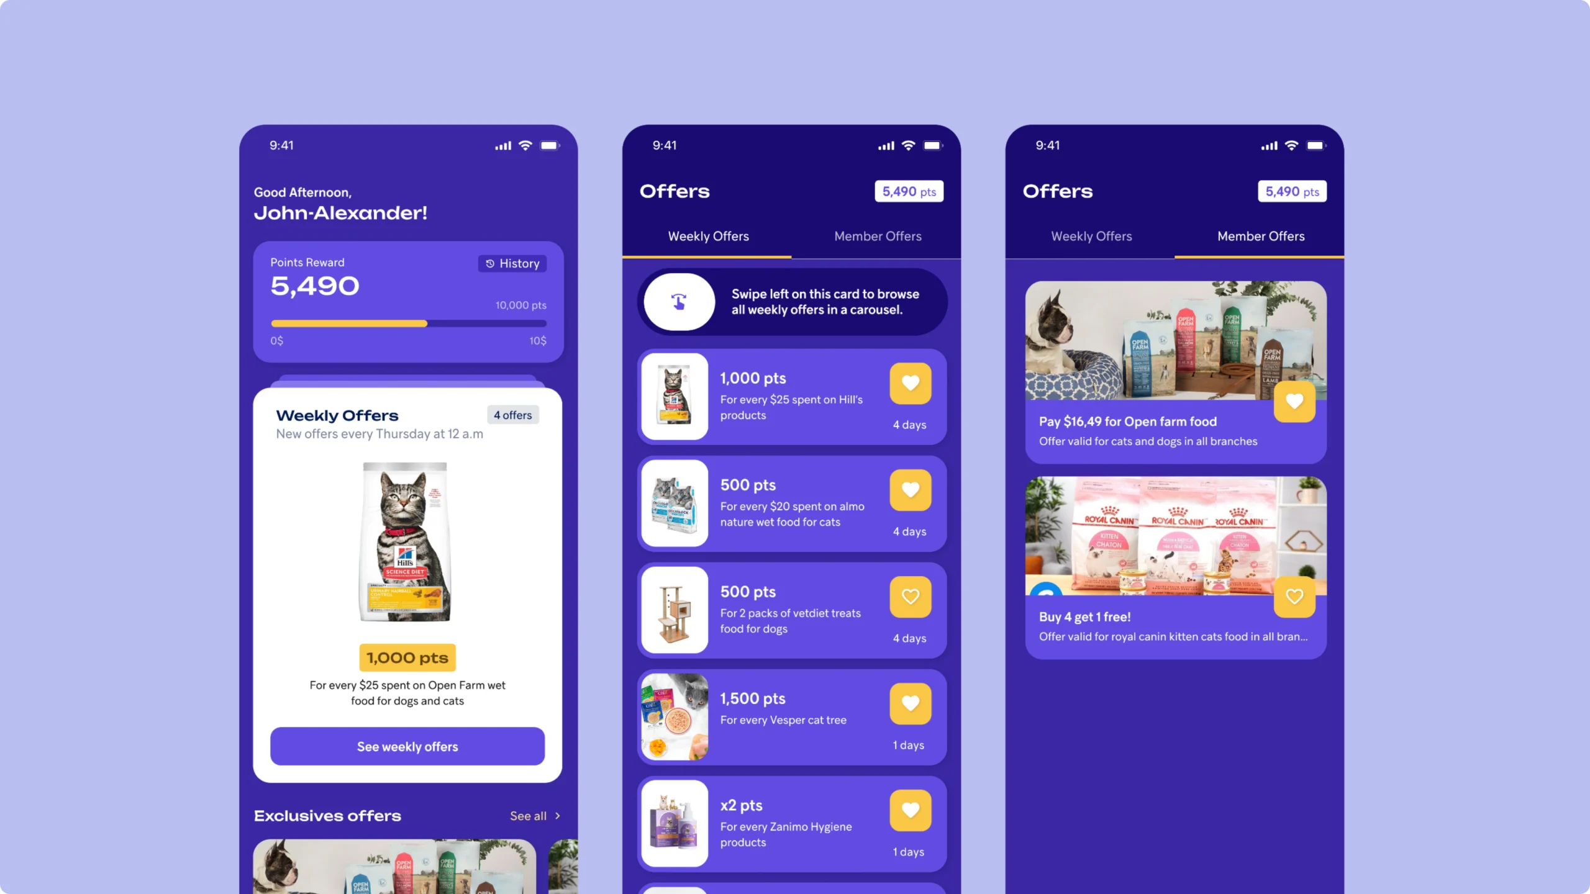Tap the heart icon on Vesper cat tree offer

[910, 703]
